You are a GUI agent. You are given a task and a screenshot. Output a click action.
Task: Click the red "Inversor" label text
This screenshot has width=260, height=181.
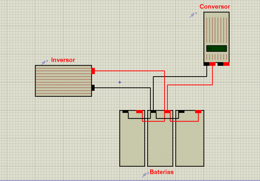pyautogui.click(x=63, y=60)
